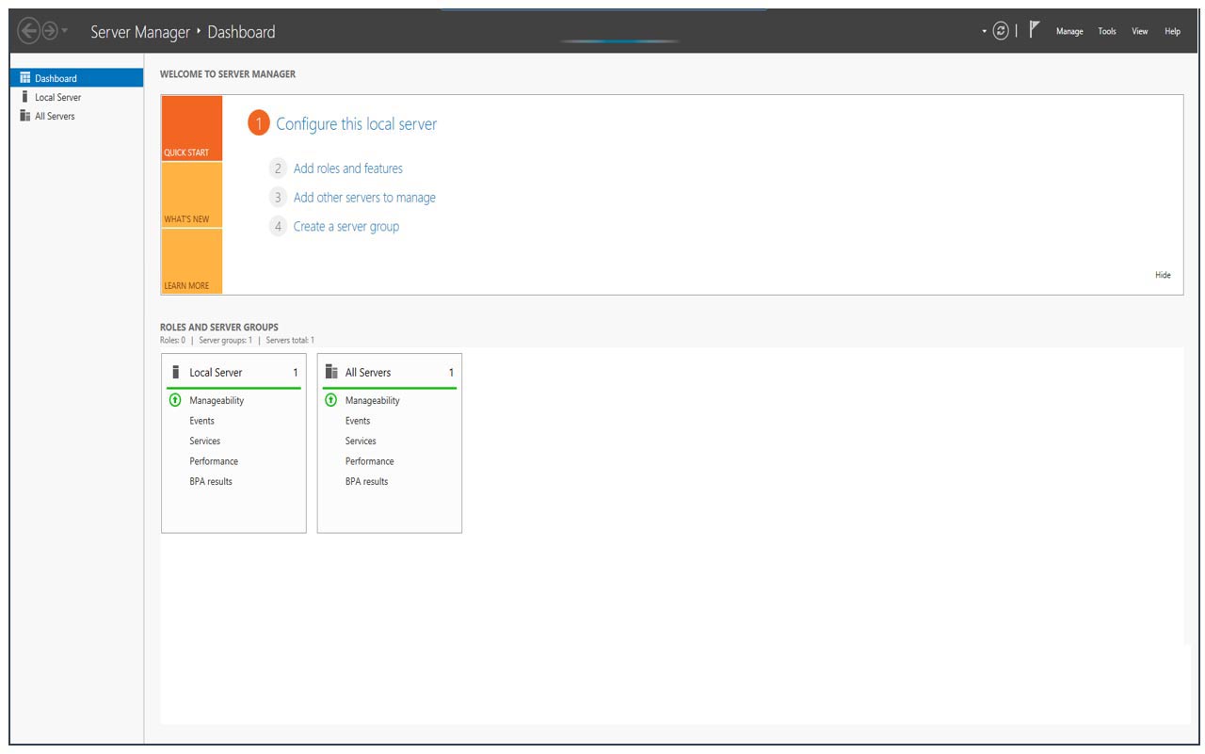Viewport: 1205px width, 754px height.
Task: Open the Manage menu
Action: tap(1069, 32)
